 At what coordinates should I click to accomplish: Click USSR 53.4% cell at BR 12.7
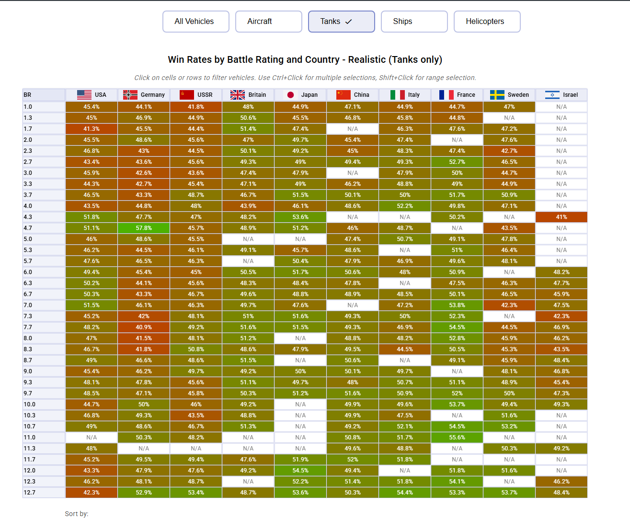click(196, 493)
